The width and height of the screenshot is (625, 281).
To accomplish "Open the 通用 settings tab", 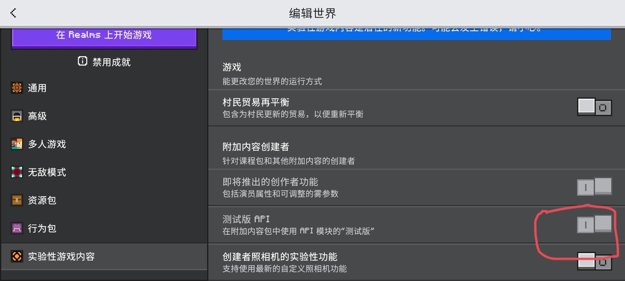I will (104, 88).
